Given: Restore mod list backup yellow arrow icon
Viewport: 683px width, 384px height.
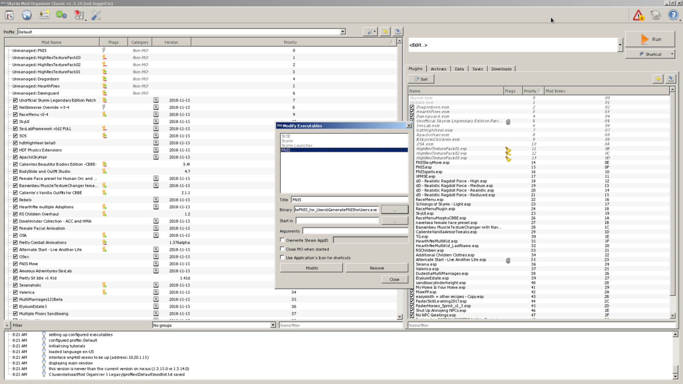Looking at the screenshot, I should [x=385, y=32].
